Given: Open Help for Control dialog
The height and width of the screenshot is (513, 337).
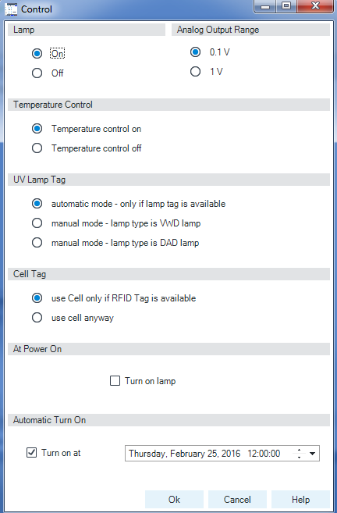Looking at the screenshot, I should click(x=300, y=500).
